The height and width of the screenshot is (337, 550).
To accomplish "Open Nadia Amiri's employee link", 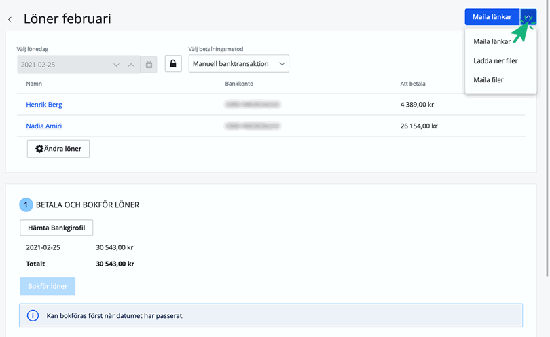I will (x=44, y=126).
